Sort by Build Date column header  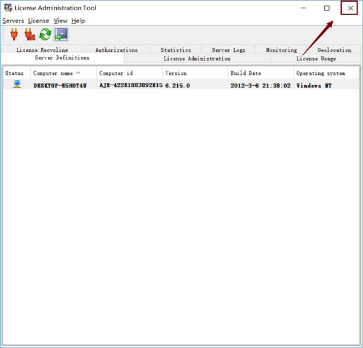pyautogui.click(x=261, y=73)
